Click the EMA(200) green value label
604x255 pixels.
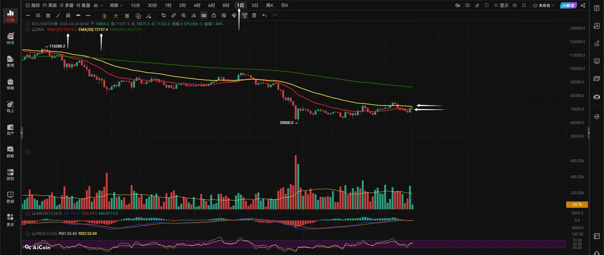pos(126,30)
